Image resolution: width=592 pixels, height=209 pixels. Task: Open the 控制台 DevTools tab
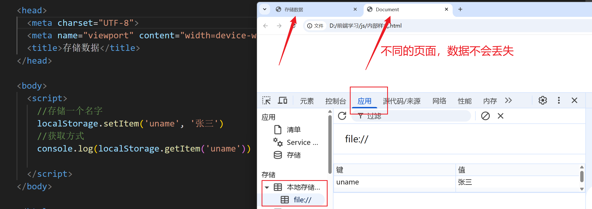point(336,101)
